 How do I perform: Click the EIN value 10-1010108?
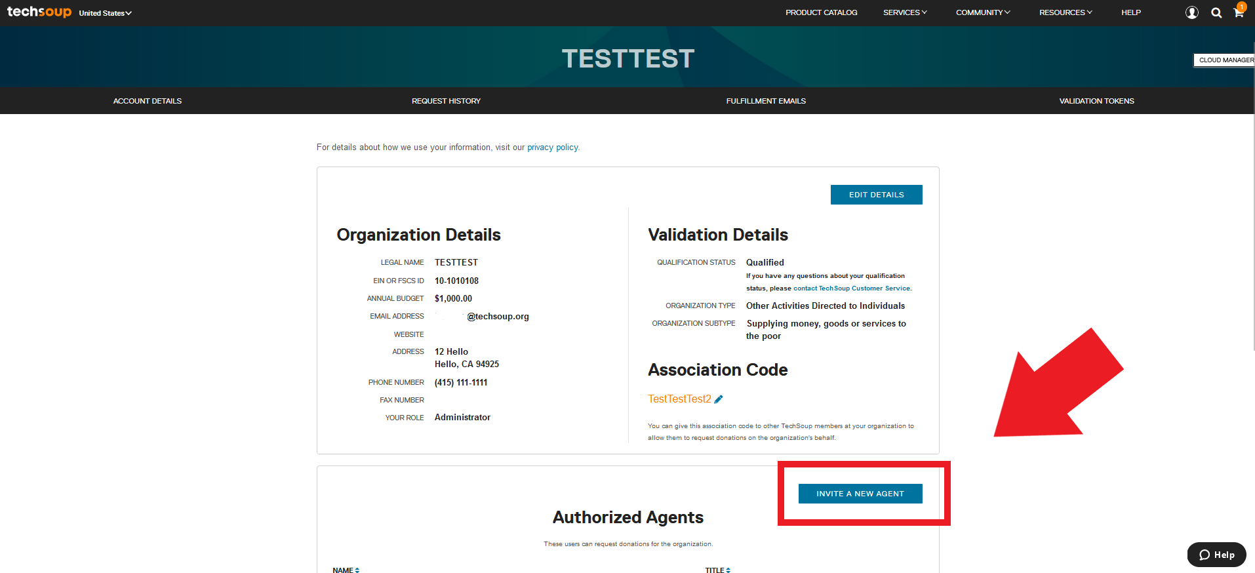tap(456, 281)
